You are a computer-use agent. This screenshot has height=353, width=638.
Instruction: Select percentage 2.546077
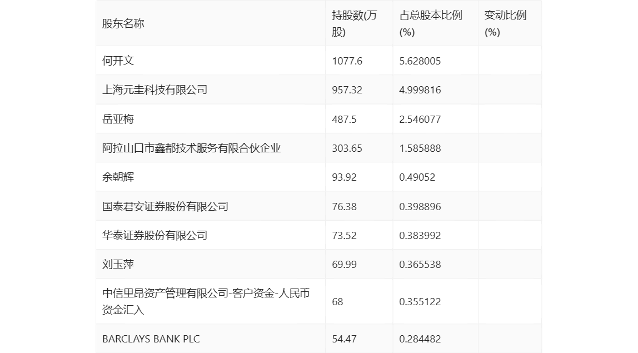click(420, 120)
